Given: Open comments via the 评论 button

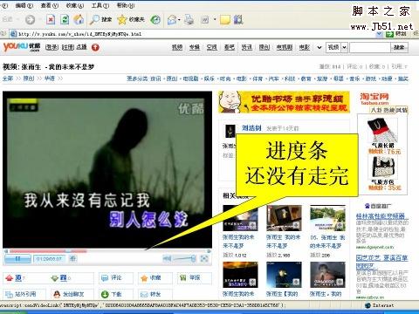Looking at the screenshot, I should pyautogui.click(x=116, y=278).
